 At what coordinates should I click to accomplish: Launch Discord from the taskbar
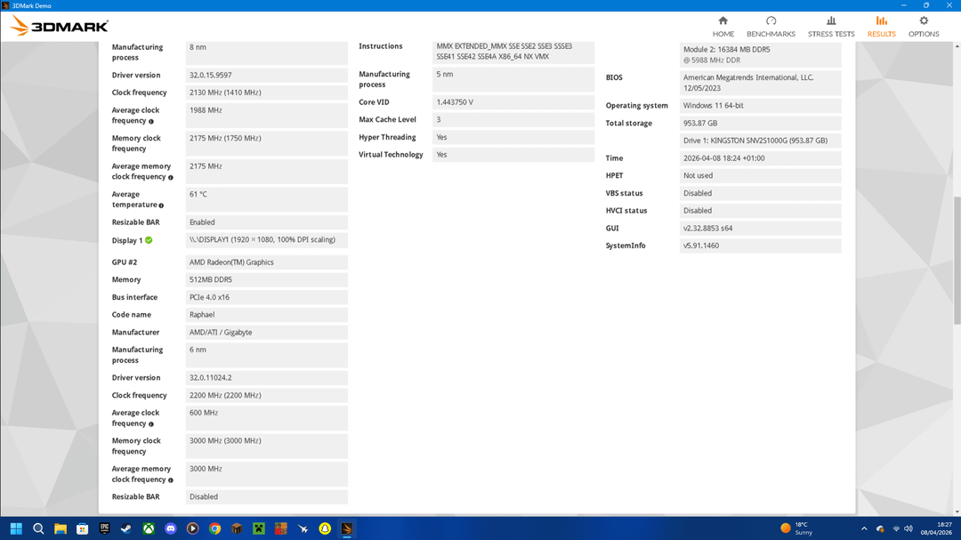[171, 528]
